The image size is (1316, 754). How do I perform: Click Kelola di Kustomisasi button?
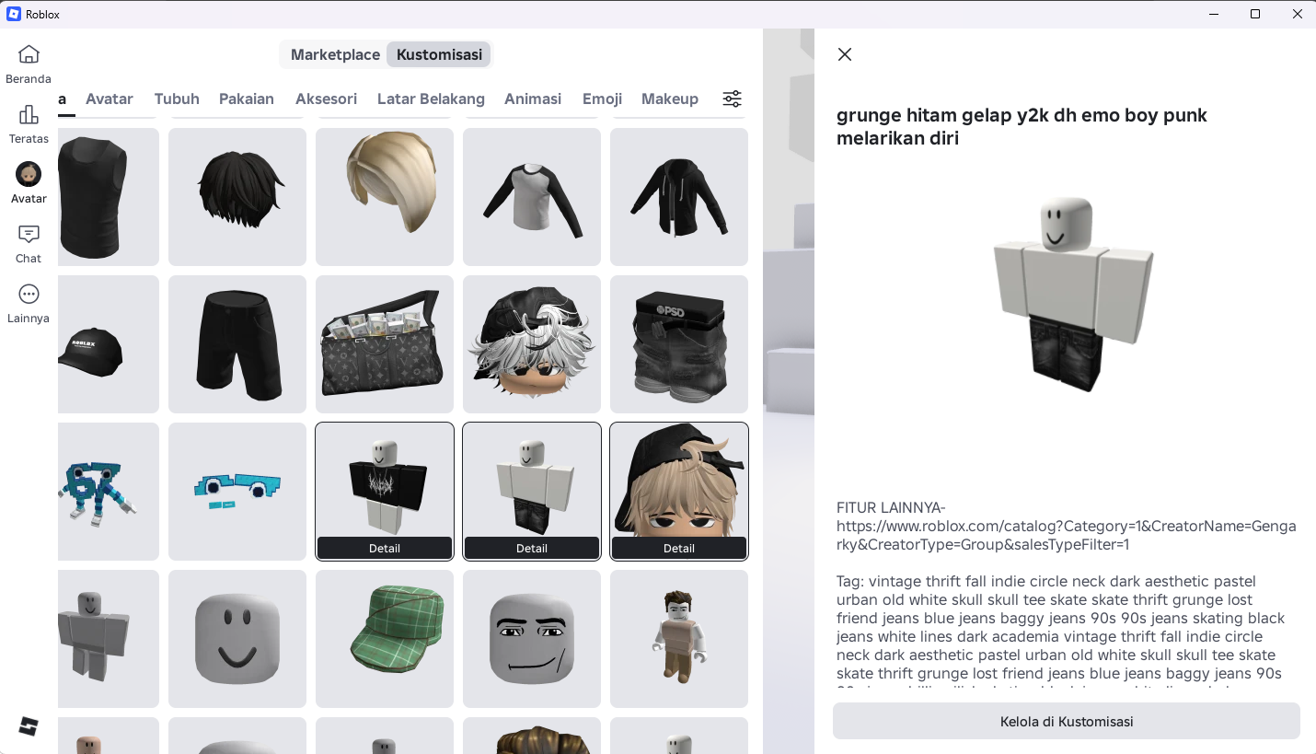click(1067, 721)
